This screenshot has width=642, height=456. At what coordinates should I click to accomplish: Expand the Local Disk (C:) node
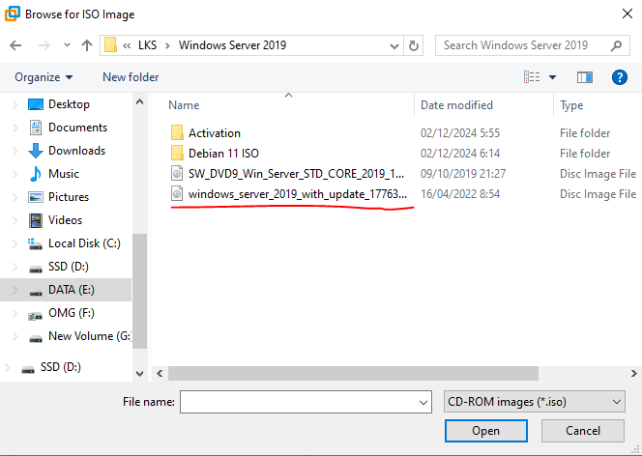click(x=15, y=243)
